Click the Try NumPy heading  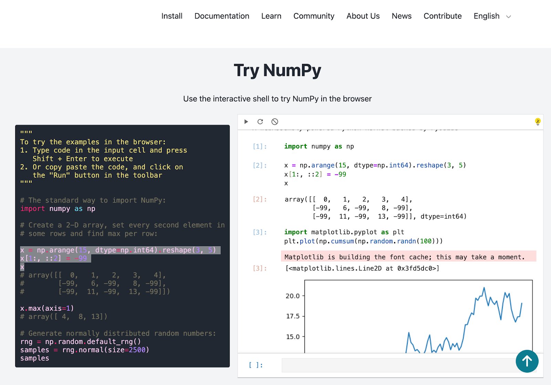[x=278, y=70]
